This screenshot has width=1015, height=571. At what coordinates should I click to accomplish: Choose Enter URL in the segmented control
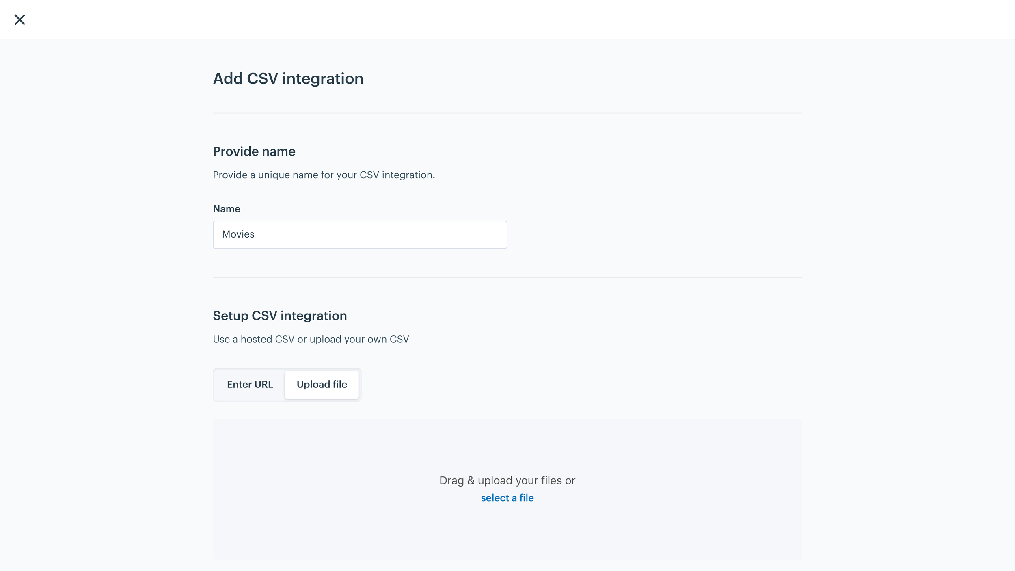(250, 384)
